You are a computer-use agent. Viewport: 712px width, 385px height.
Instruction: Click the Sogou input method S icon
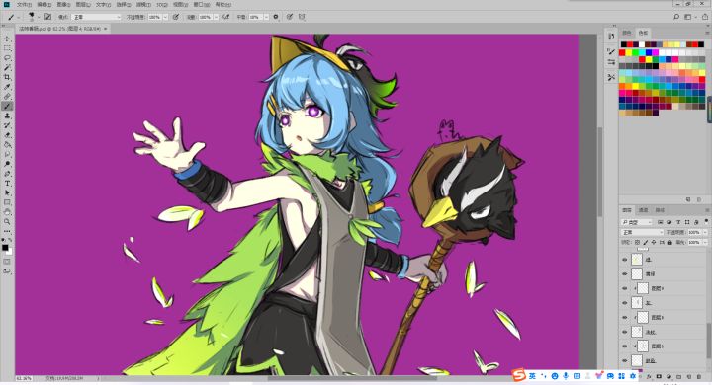tap(518, 375)
